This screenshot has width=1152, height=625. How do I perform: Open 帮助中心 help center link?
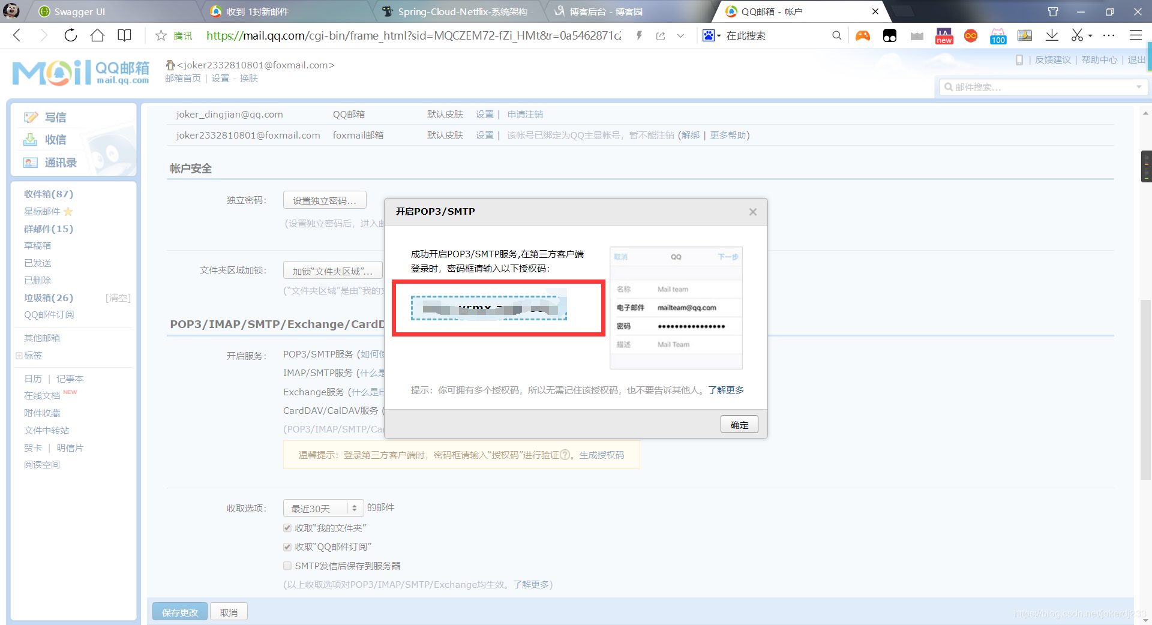click(1099, 60)
